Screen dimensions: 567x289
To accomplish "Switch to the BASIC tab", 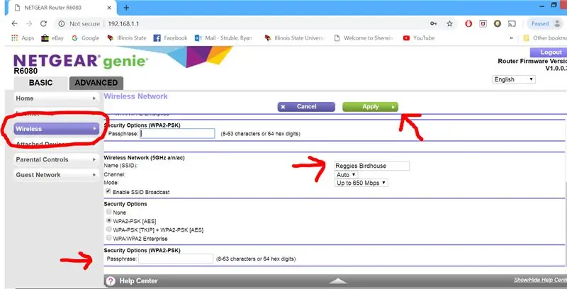I will tap(40, 83).
